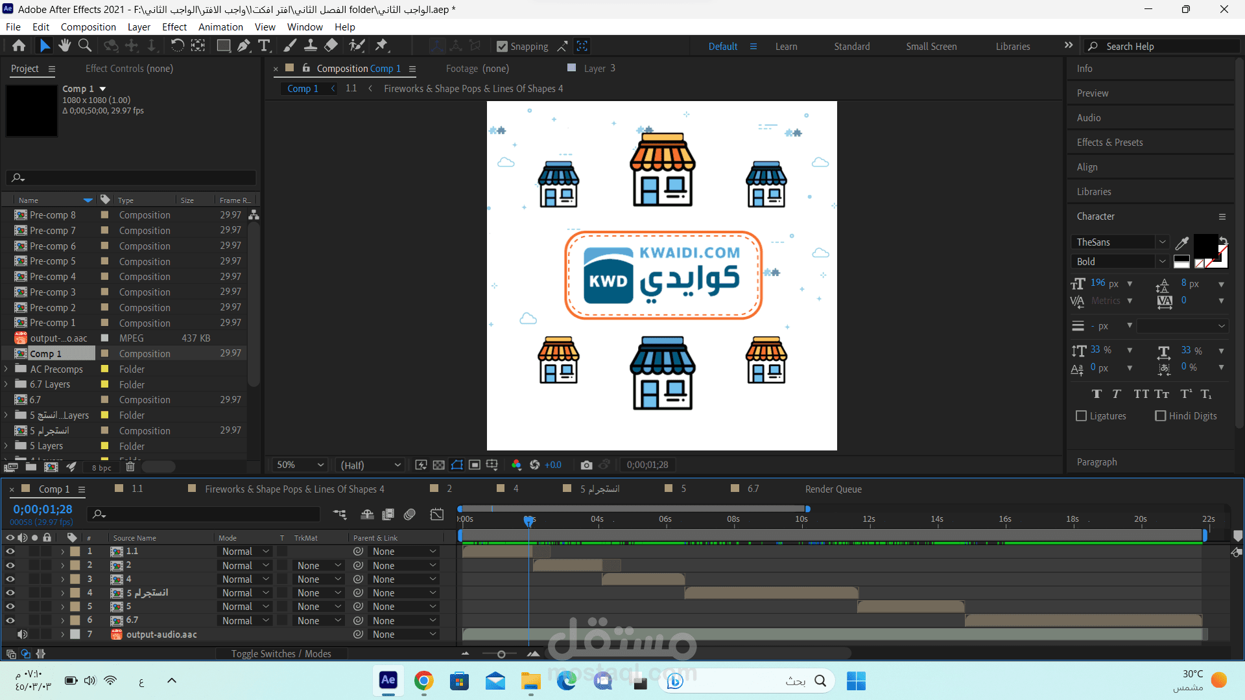The height and width of the screenshot is (700, 1245).
Task: Select the Brush tool
Action: (290, 45)
